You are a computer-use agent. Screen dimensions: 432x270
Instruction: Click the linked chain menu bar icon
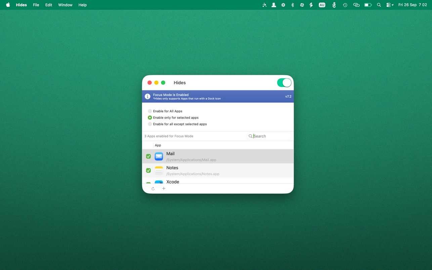(x=356, y=5)
